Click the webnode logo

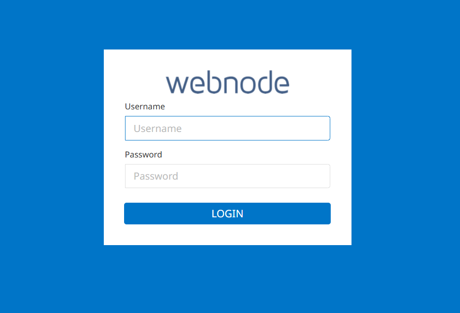[x=227, y=82]
